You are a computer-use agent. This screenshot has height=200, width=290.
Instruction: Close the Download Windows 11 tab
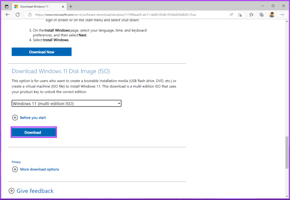click(63, 7)
